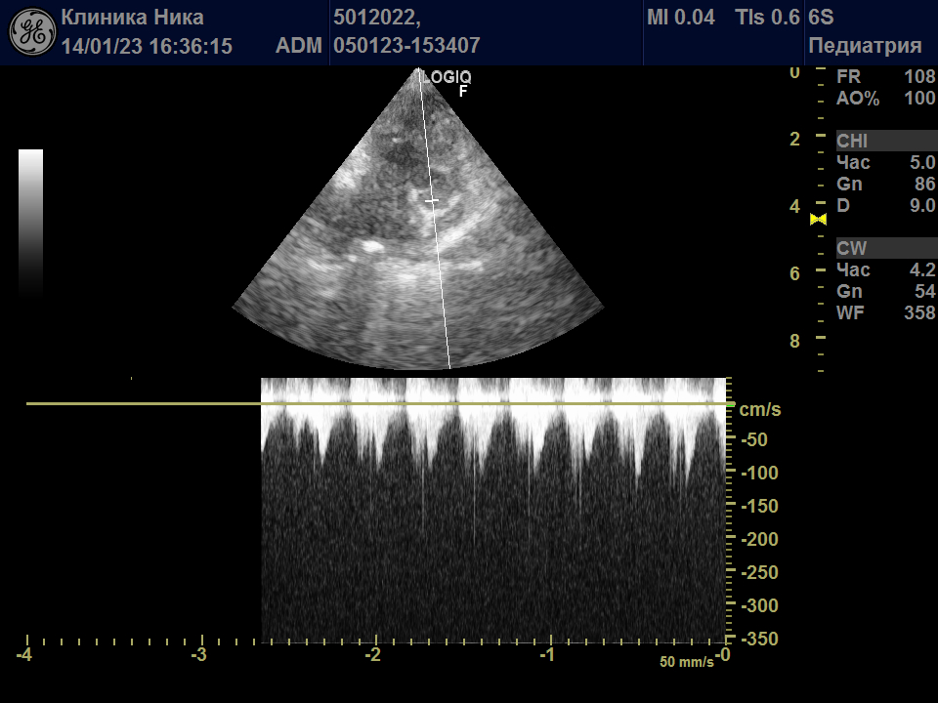Click CW gain 'Gn 54'
Image resolution: width=938 pixels, height=703 pixels.
[885, 291]
